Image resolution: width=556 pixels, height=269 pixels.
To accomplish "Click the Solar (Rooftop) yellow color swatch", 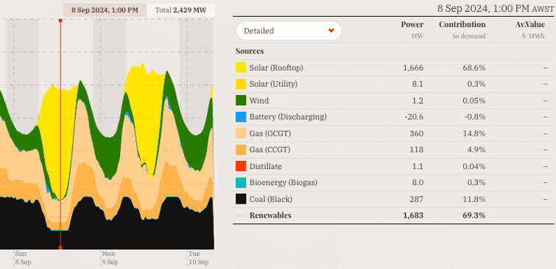I will [241, 68].
